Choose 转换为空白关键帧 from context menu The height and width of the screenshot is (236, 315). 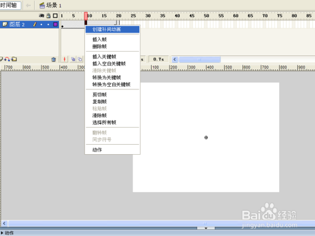click(112, 84)
